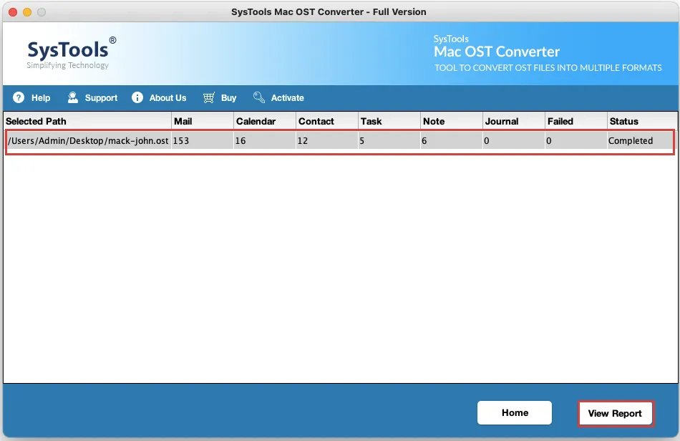
Task: Click the Task column header
Action: pos(389,122)
